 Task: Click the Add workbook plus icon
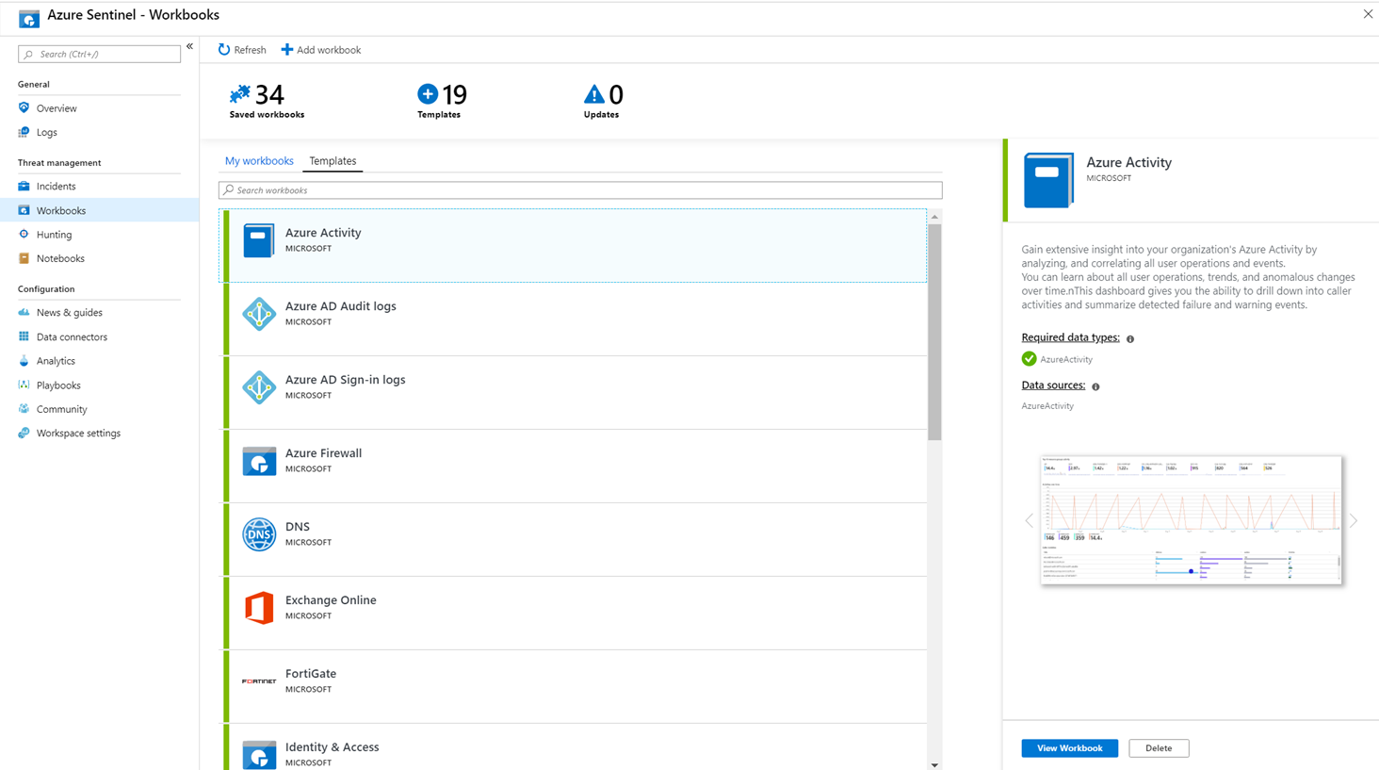tap(286, 50)
